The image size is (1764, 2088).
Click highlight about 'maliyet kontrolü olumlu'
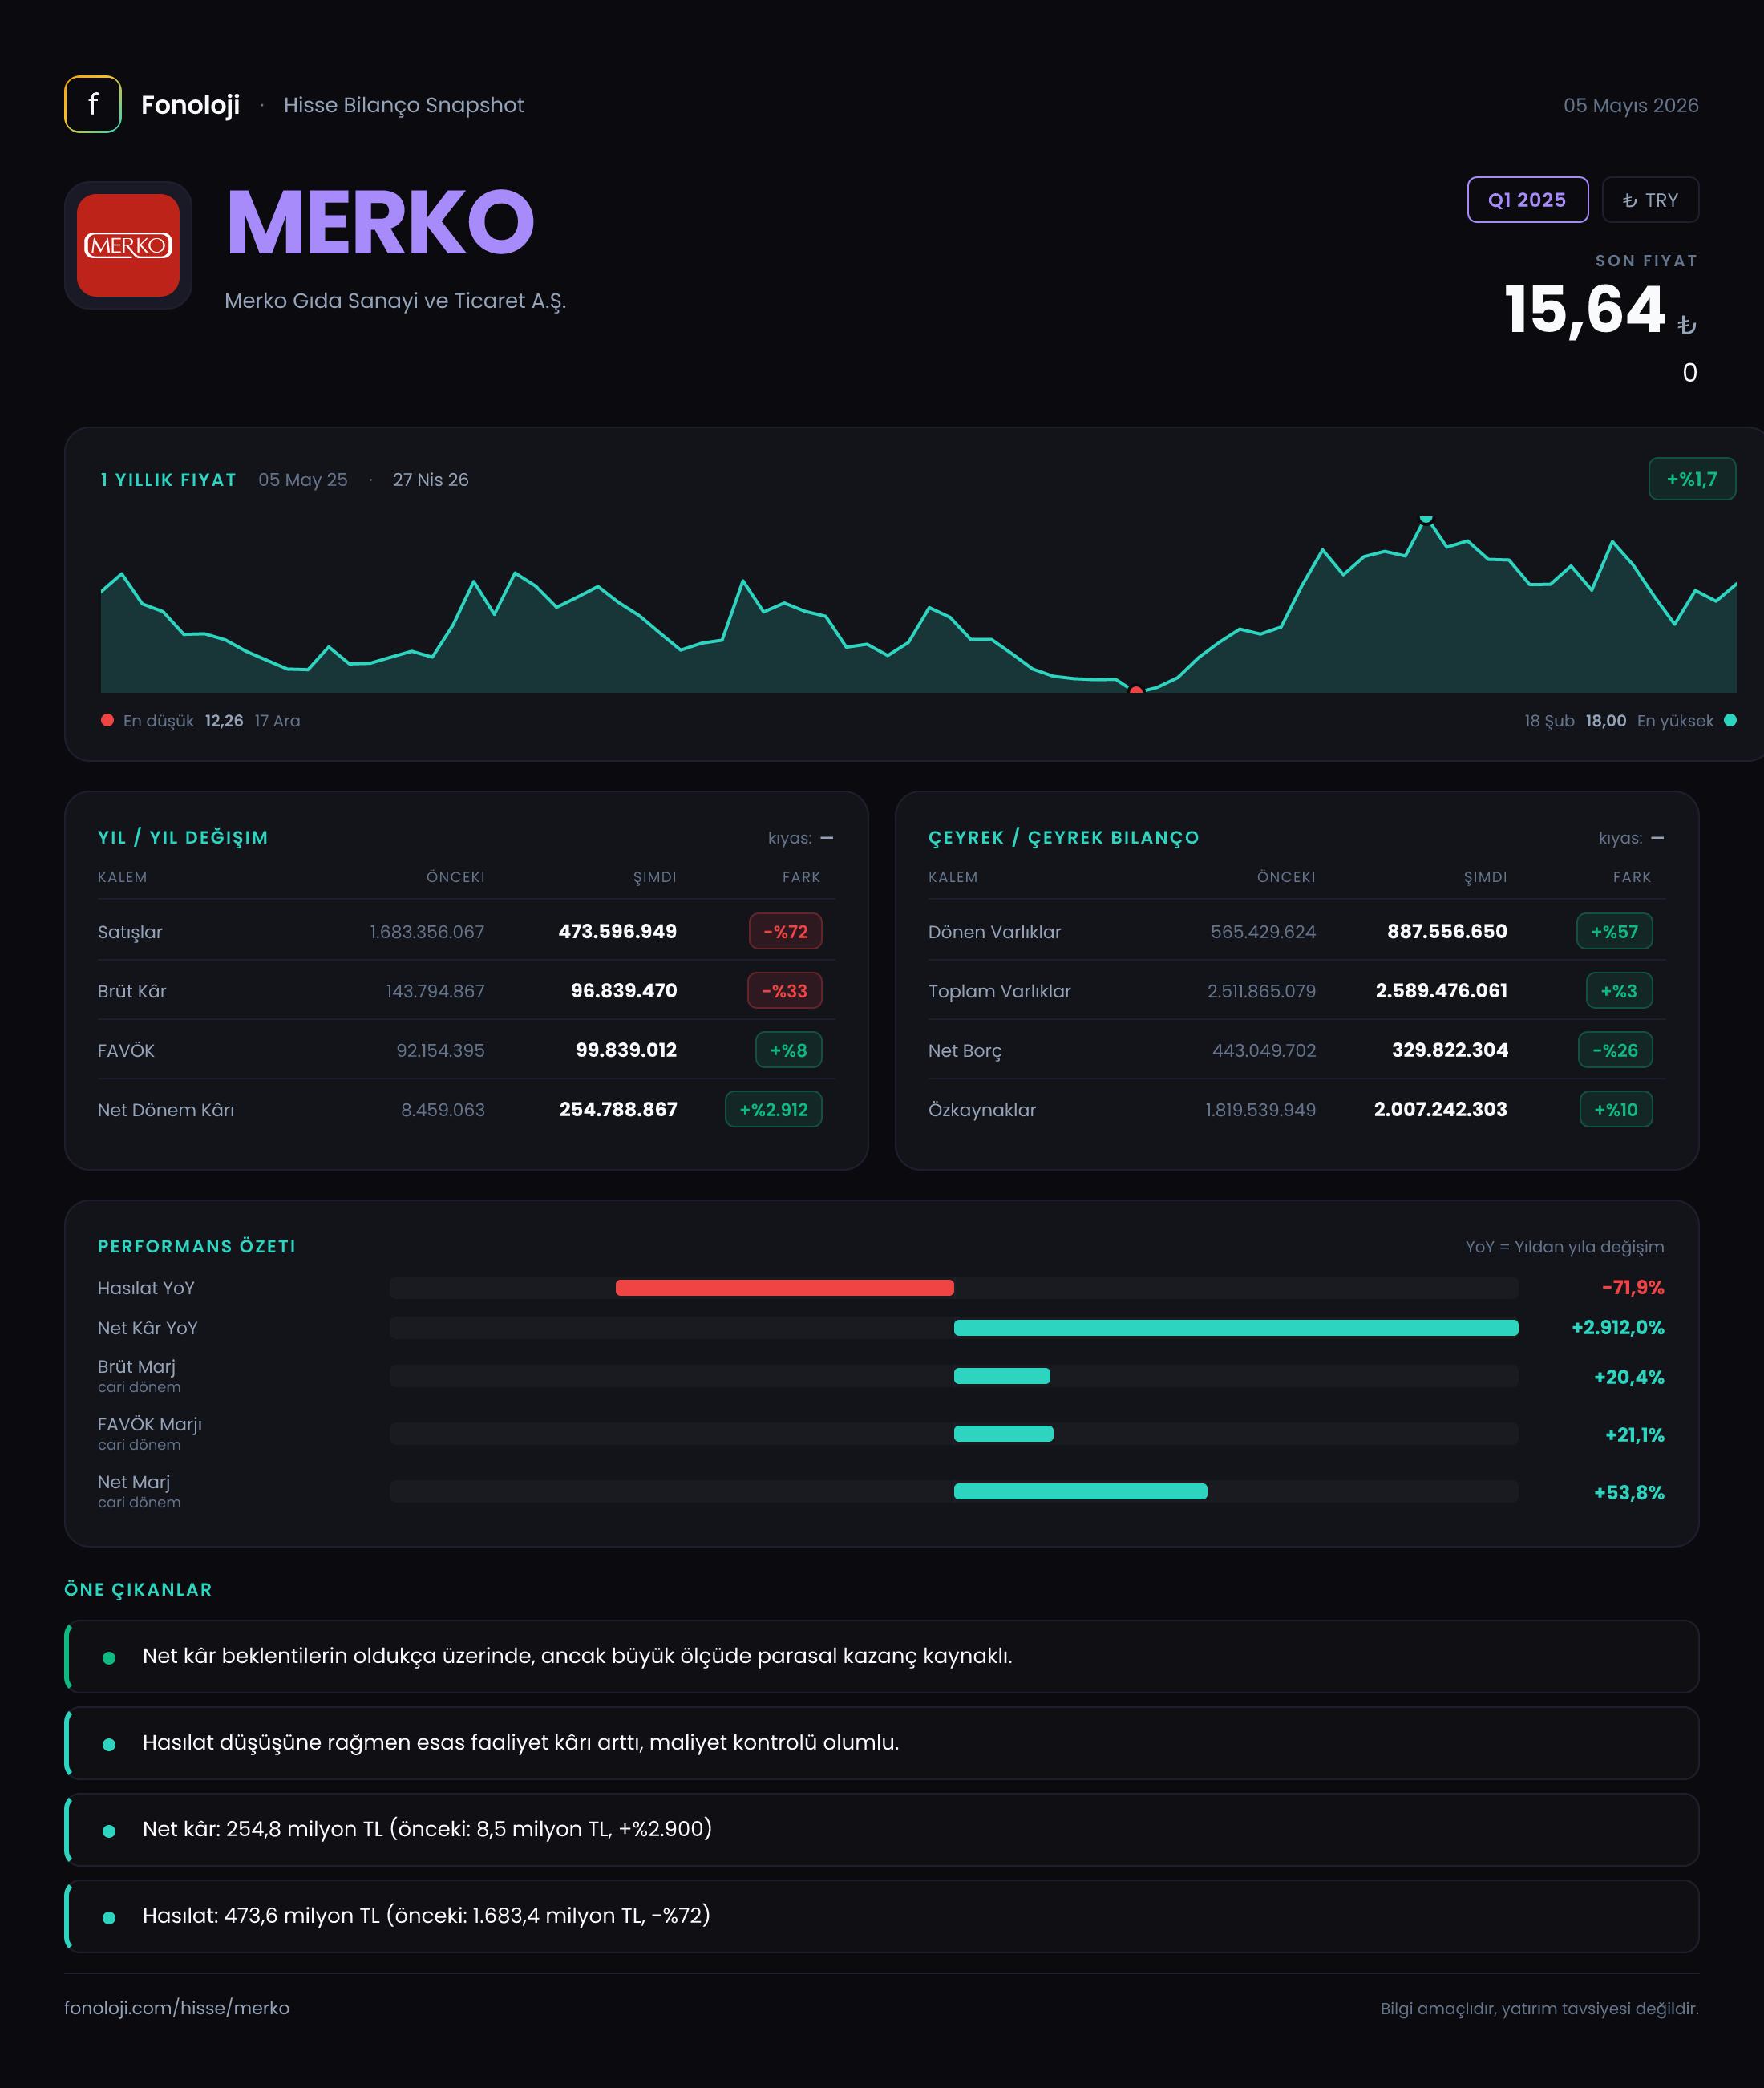click(881, 1743)
